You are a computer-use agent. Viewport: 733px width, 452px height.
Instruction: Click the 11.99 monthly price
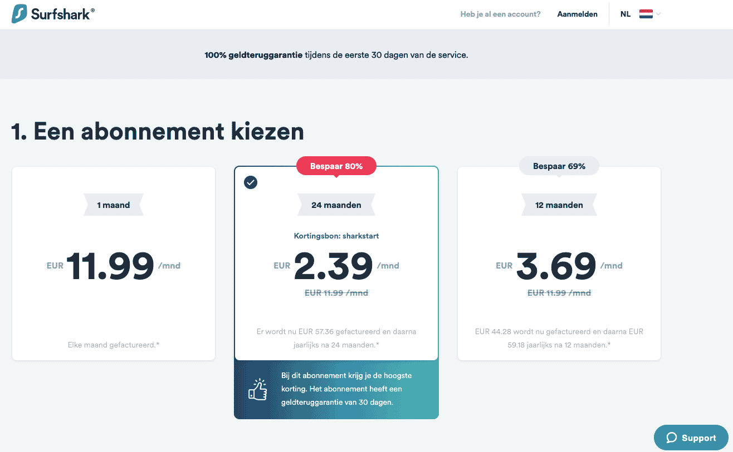click(x=110, y=266)
